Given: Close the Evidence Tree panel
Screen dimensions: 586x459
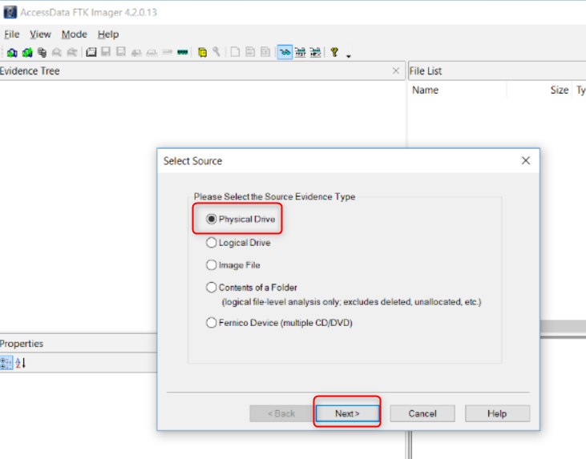Looking at the screenshot, I should (395, 70).
